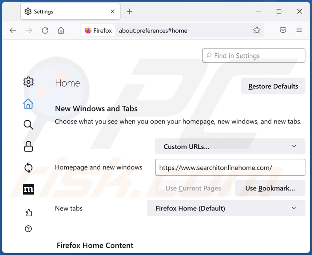The height and width of the screenshot is (255, 312).
Task: Click the forward navigation arrow
Action: coord(29,30)
